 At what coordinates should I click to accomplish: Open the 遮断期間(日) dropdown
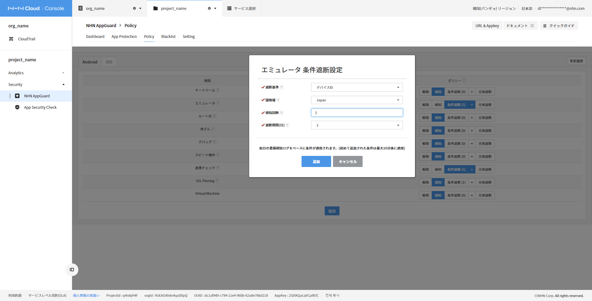point(357,125)
